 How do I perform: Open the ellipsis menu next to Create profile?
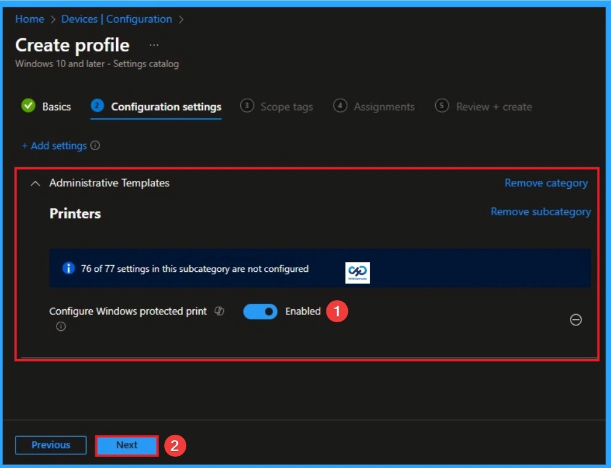(154, 45)
